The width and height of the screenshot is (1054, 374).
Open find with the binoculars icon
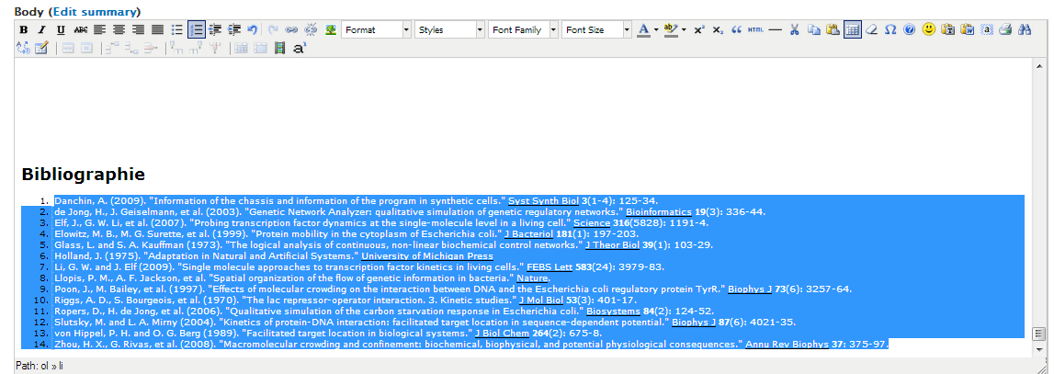(x=1025, y=30)
